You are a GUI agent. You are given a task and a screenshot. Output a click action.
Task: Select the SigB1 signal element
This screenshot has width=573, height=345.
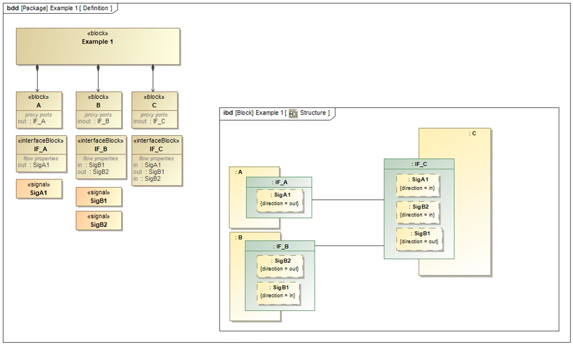(98, 197)
